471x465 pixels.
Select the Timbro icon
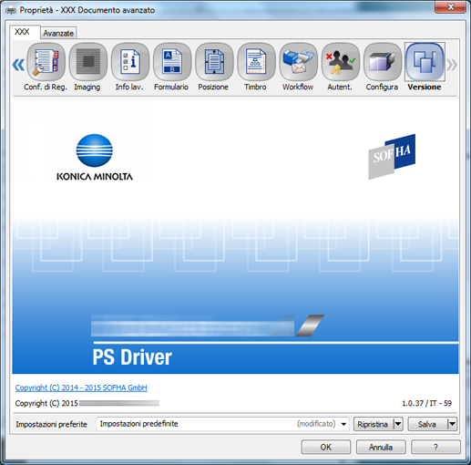pos(256,62)
